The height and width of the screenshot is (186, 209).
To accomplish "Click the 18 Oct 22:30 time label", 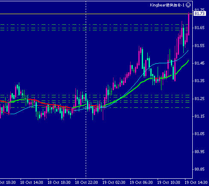I will pyautogui.click(x=87, y=183).
